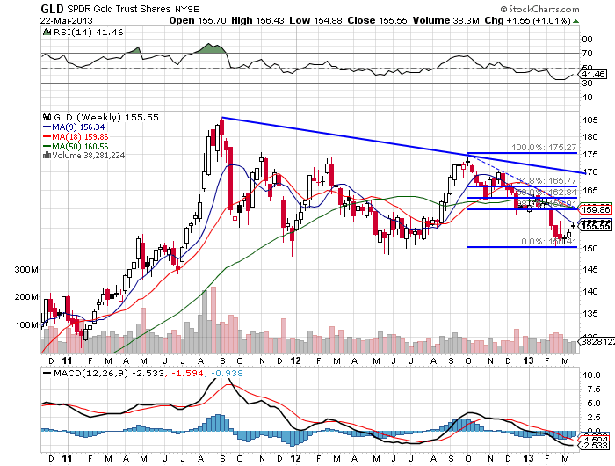Click the 145 price axis label
Image resolution: width=615 pixels, height=466 pixels.
590,269
